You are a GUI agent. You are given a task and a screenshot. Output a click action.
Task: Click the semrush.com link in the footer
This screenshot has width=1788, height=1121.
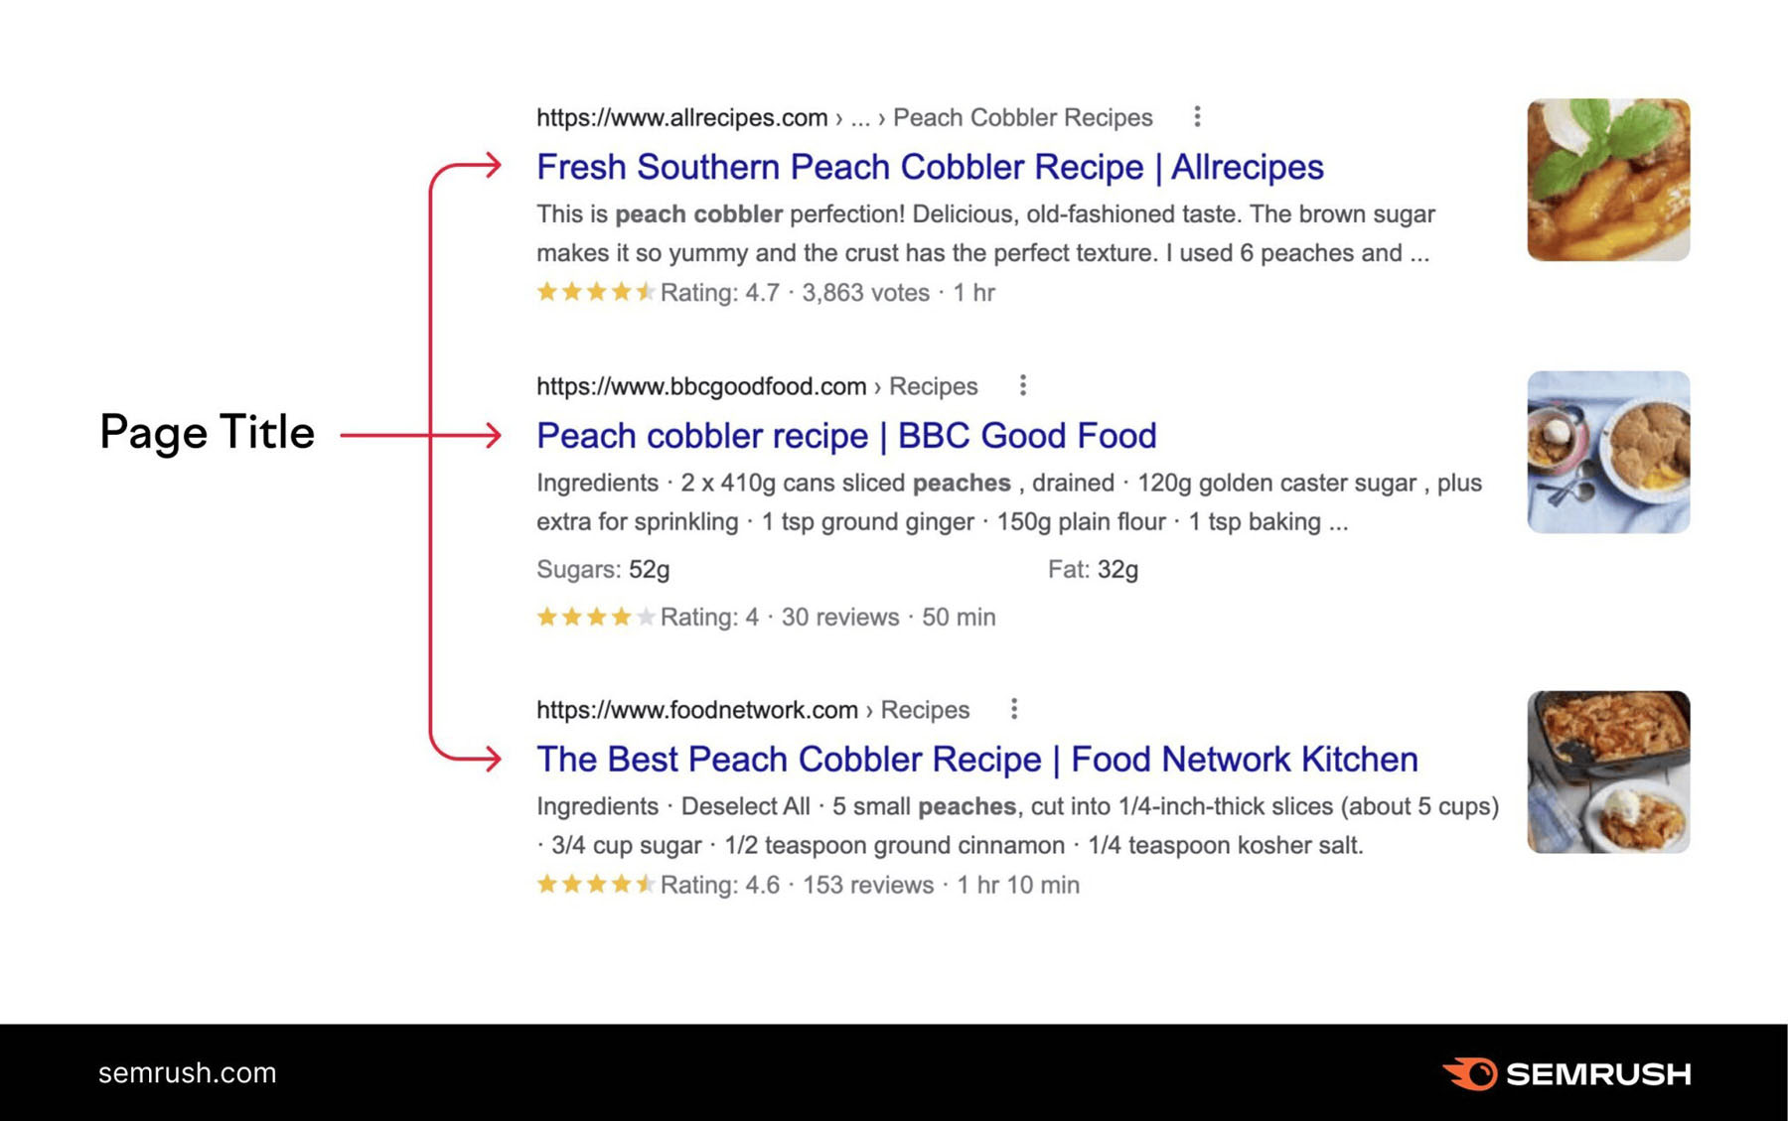pos(187,1073)
